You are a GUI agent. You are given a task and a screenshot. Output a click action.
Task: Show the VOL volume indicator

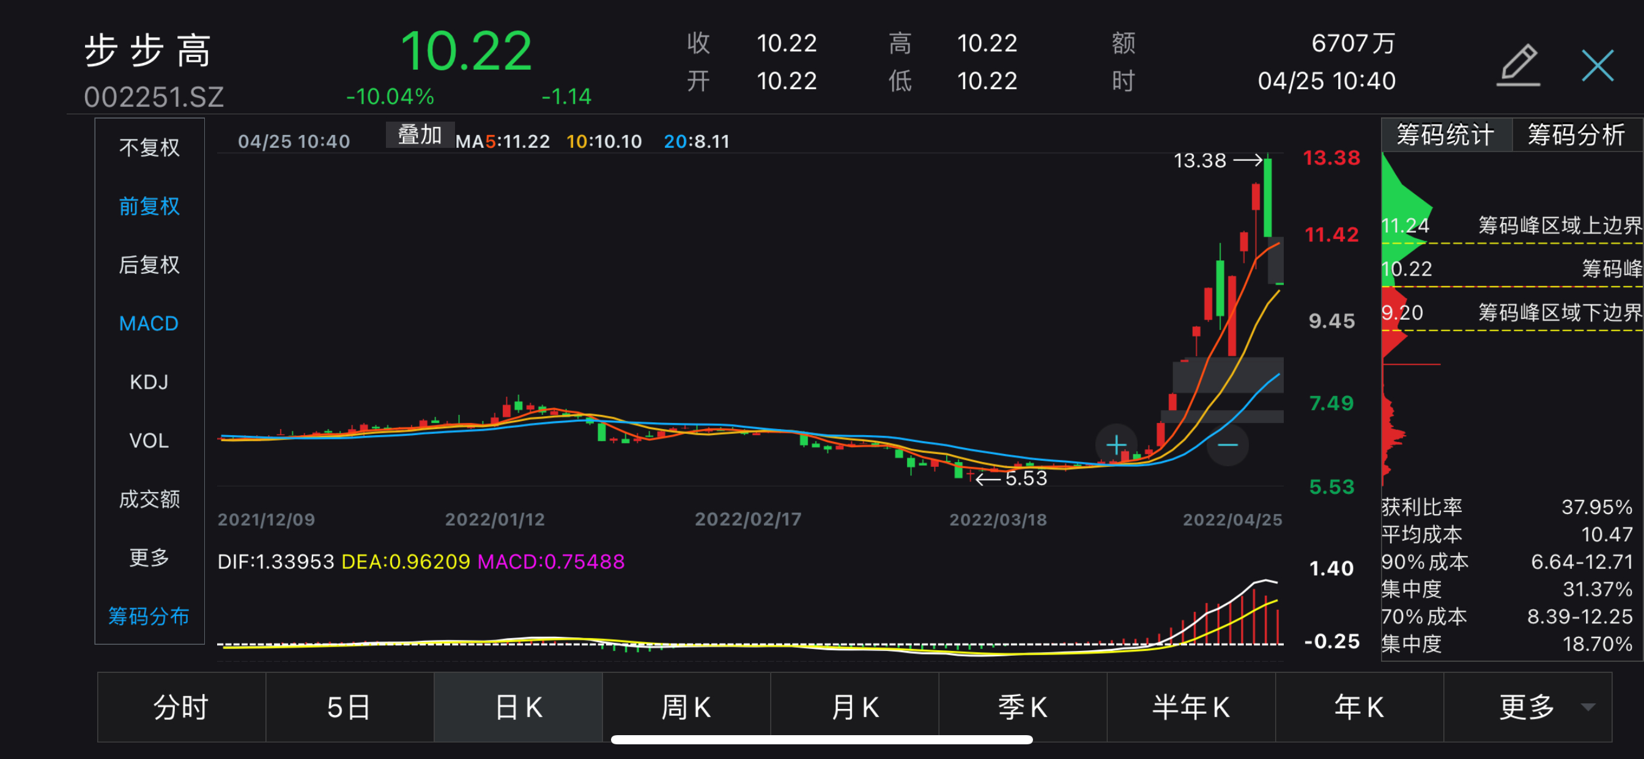[148, 440]
